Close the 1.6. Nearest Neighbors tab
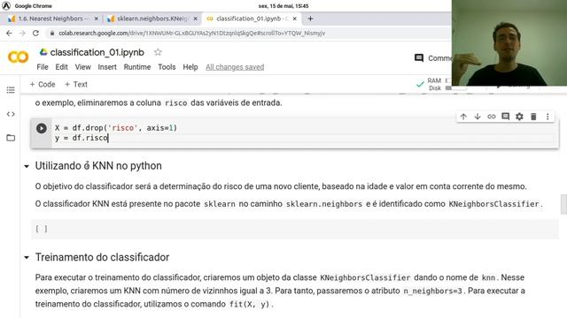 [96, 19]
